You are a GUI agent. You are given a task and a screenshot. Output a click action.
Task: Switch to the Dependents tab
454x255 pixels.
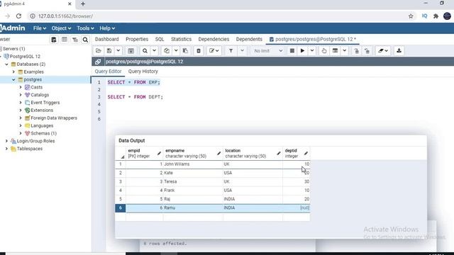[249, 40]
